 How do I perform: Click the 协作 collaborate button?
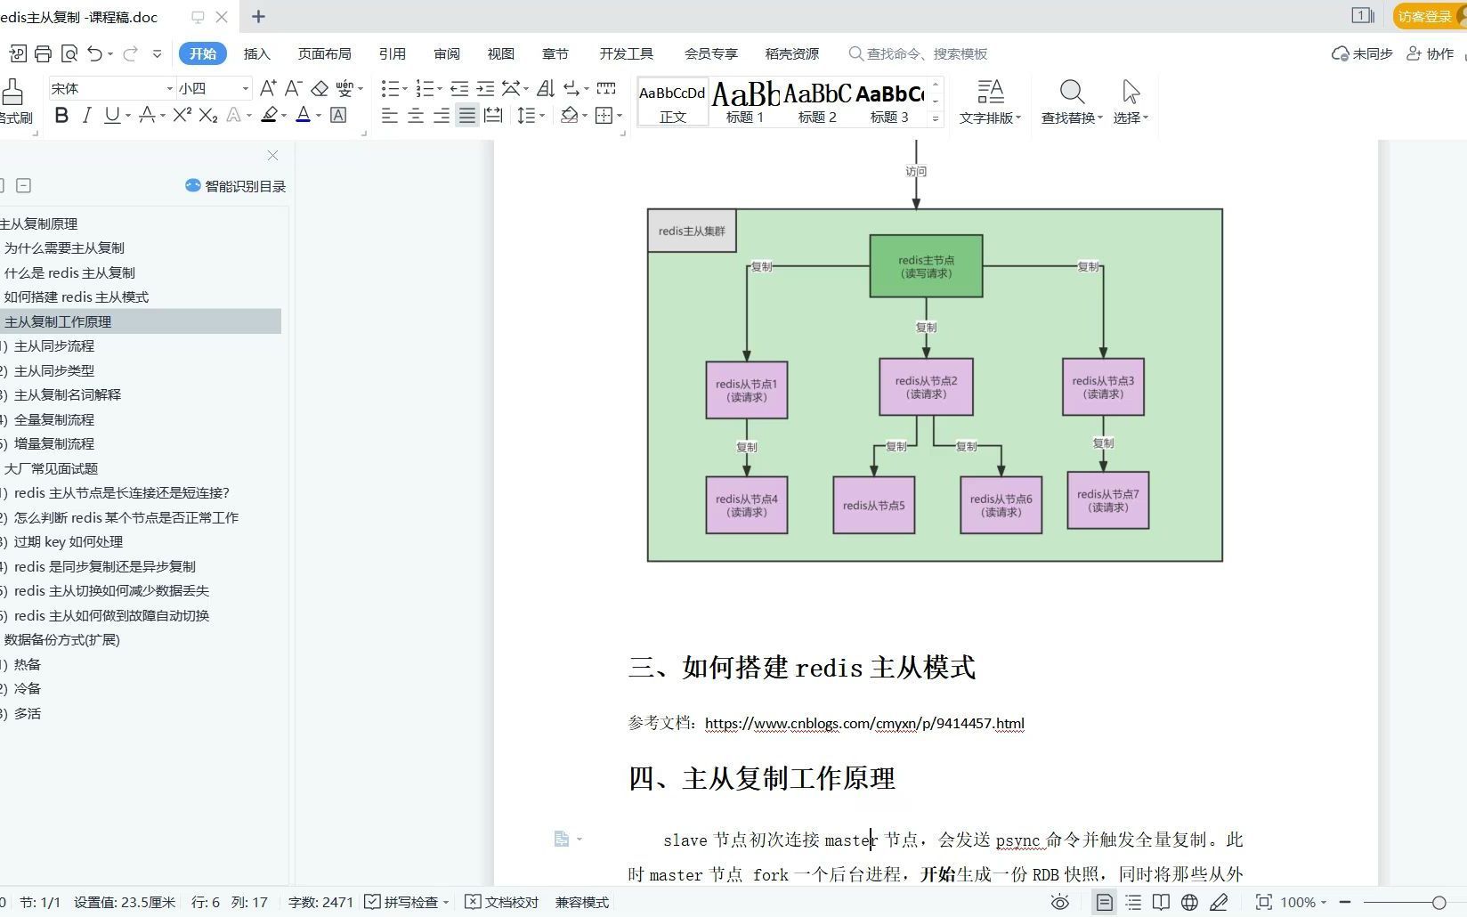coord(1430,53)
